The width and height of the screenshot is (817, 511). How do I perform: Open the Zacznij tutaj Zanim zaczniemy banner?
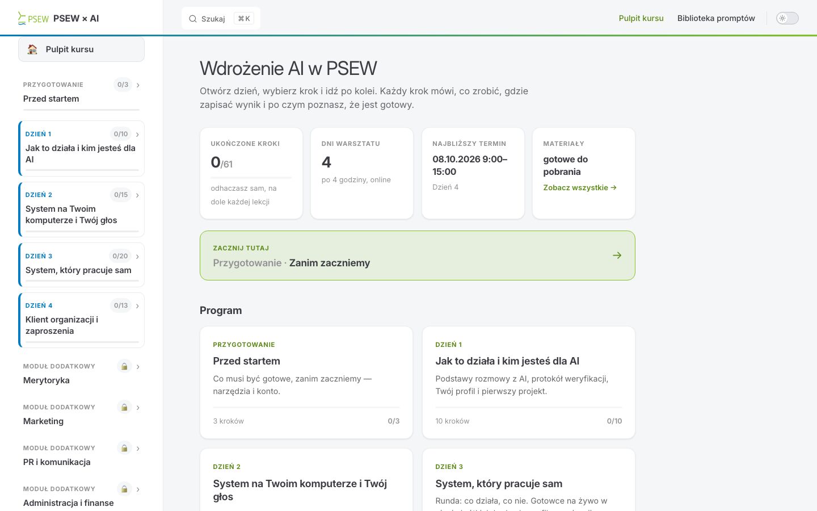pos(418,256)
